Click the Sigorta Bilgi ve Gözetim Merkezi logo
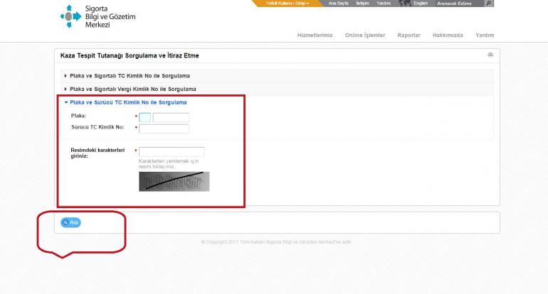This screenshot has height=294, width=548. (98, 16)
